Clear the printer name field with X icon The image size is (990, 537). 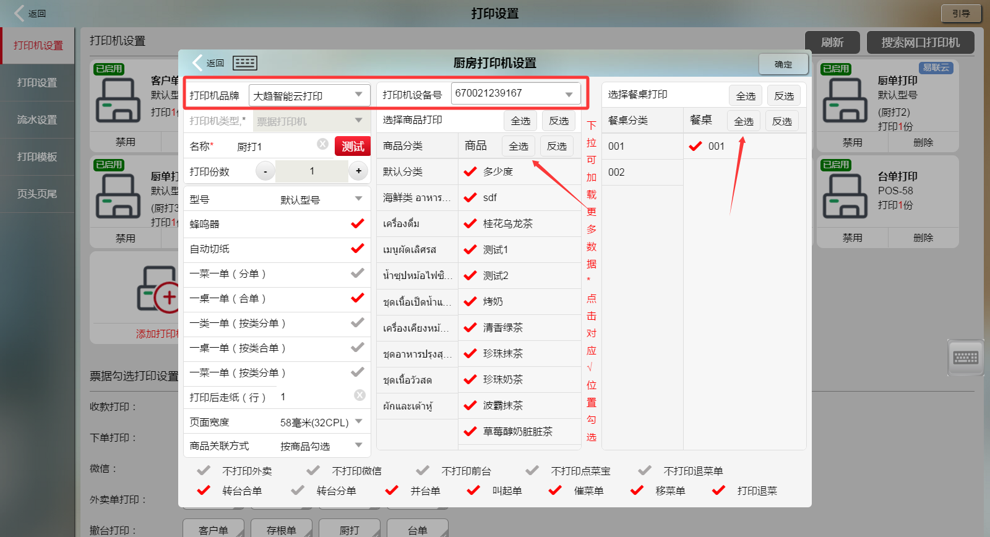pyautogui.click(x=322, y=144)
